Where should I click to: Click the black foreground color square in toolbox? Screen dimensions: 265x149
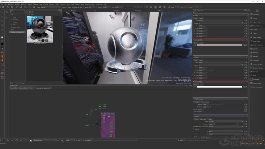pyautogui.click(x=2, y=44)
